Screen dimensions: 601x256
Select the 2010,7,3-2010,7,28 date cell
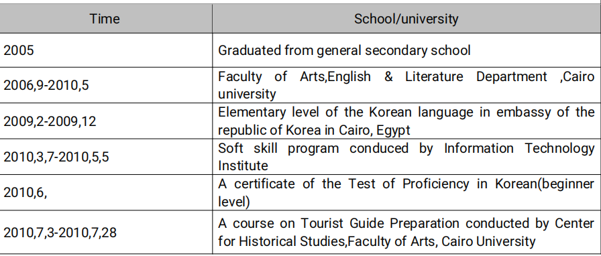click(x=106, y=232)
